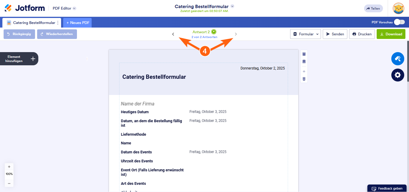Image resolution: width=409 pixels, height=192 pixels.
Task: Add a new page with plus icon
Action: pyautogui.click(x=304, y=72)
